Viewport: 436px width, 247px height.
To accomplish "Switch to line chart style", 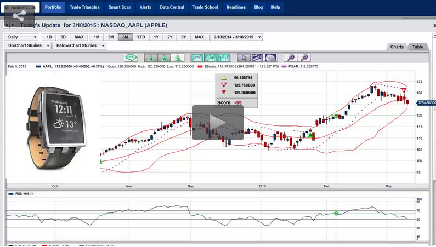I will point(197,58).
